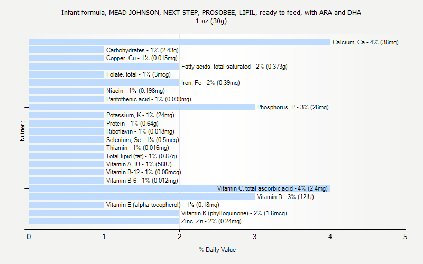423x264 pixels.
Task: Click the 'Carbohydrates - 1% (2.43g)' label
Action: coord(142,50)
